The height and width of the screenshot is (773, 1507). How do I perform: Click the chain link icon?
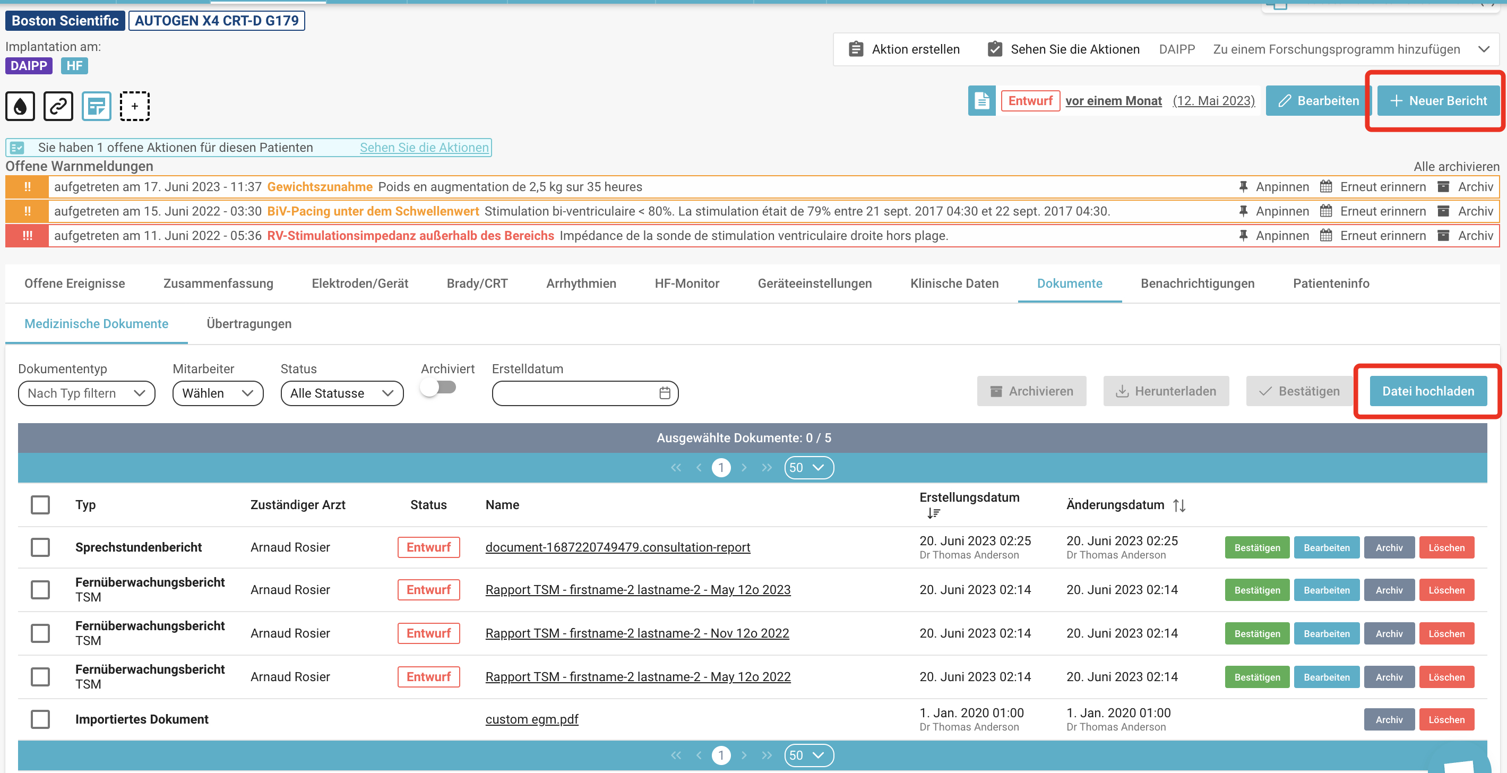coord(58,106)
